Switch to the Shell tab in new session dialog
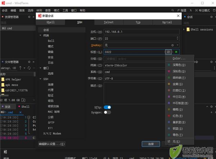The width and height of the screenshot is (216, 159). click(50, 22)
